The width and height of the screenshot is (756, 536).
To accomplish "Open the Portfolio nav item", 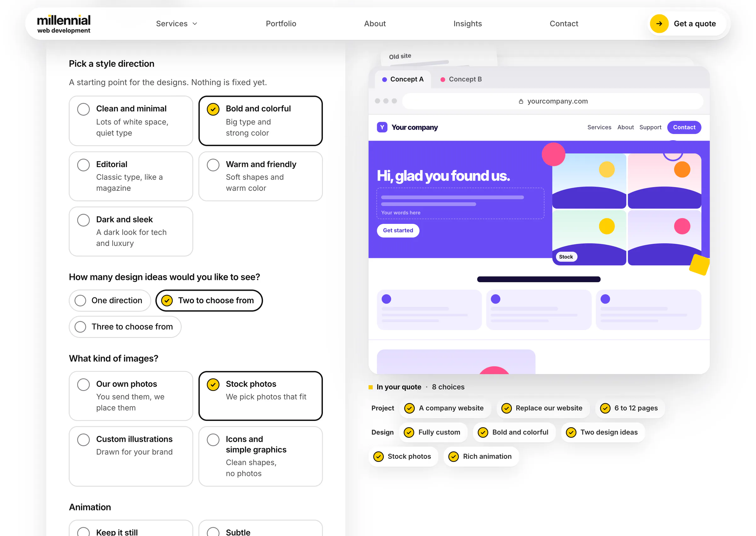I will tap(281, 24).
